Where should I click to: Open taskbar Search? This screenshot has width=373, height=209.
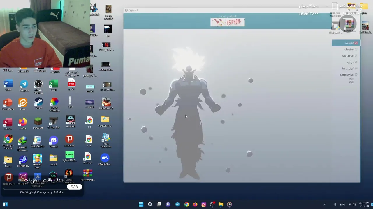pos(150,204)
